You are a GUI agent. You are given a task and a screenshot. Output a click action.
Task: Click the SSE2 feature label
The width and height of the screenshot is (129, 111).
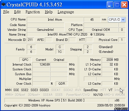25,90
